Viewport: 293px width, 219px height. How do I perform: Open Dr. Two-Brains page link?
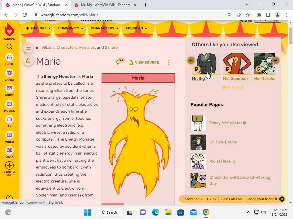[x=223, y=142]
